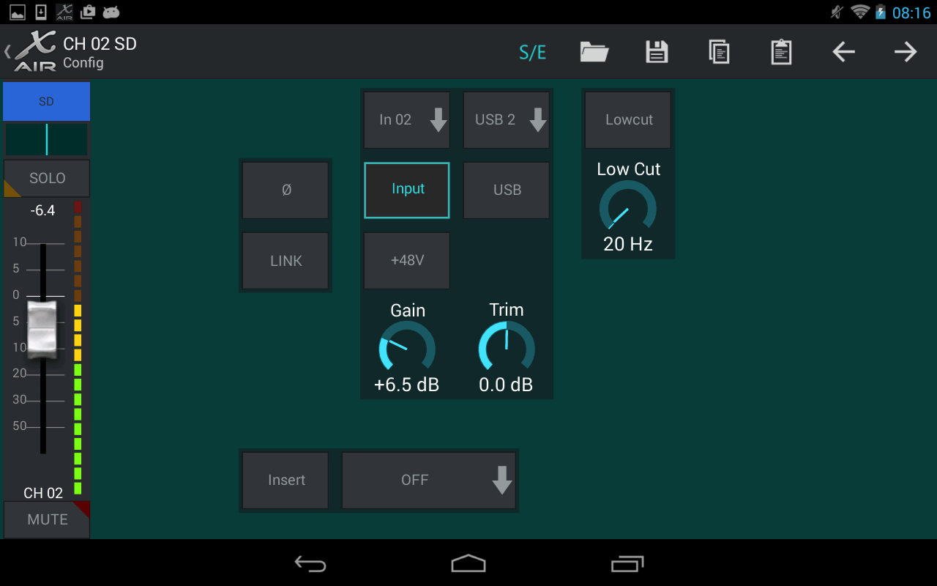This screenshot has height=586, width=937.
Task: Open the USB 2 source dropdown
Action: (506, 119)
